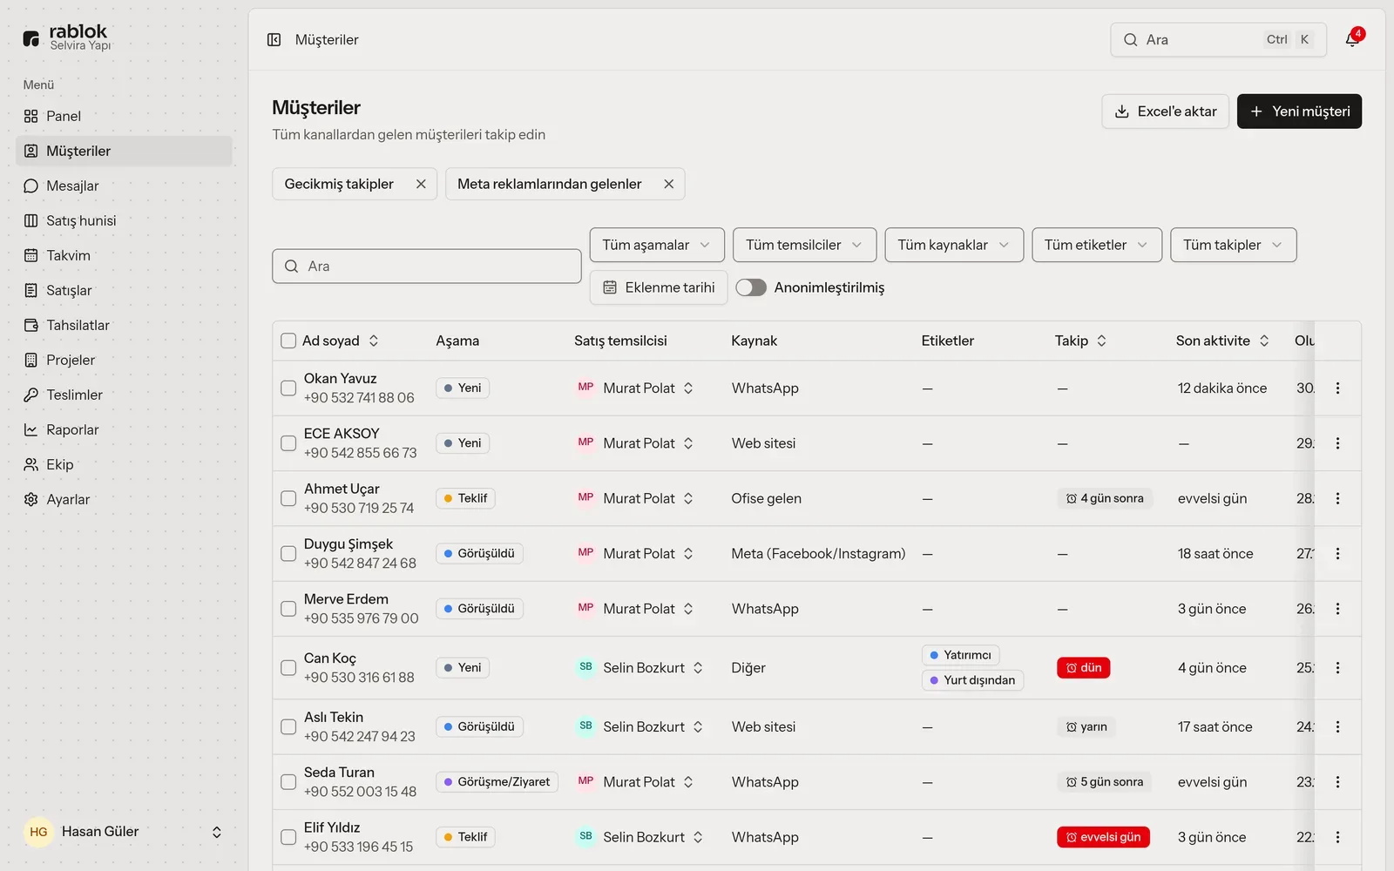Remove the Meta reklamlarından gelenler filter chip
This screenshot has height=871, width=1394.
pyautogui.click(x=668, y=184)
